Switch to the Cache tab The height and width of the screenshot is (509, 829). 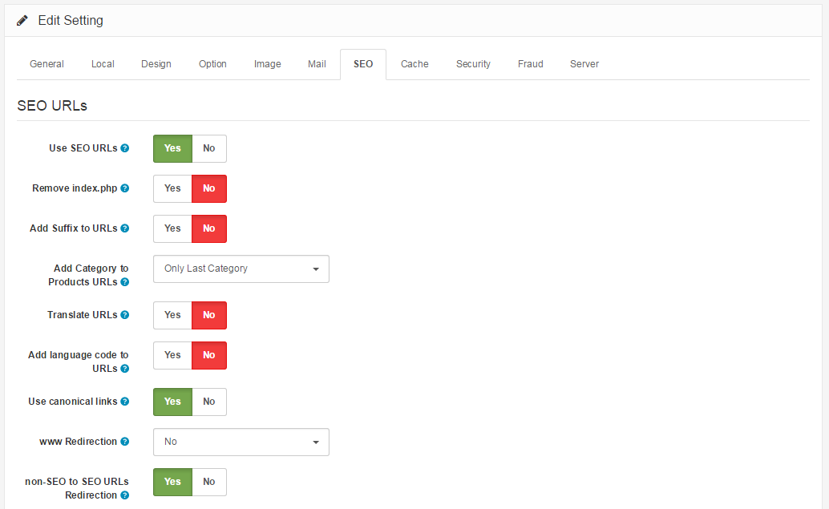[x=414, y=64]
